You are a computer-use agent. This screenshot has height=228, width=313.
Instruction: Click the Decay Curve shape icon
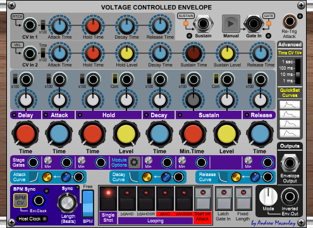(x=133, y=177)
